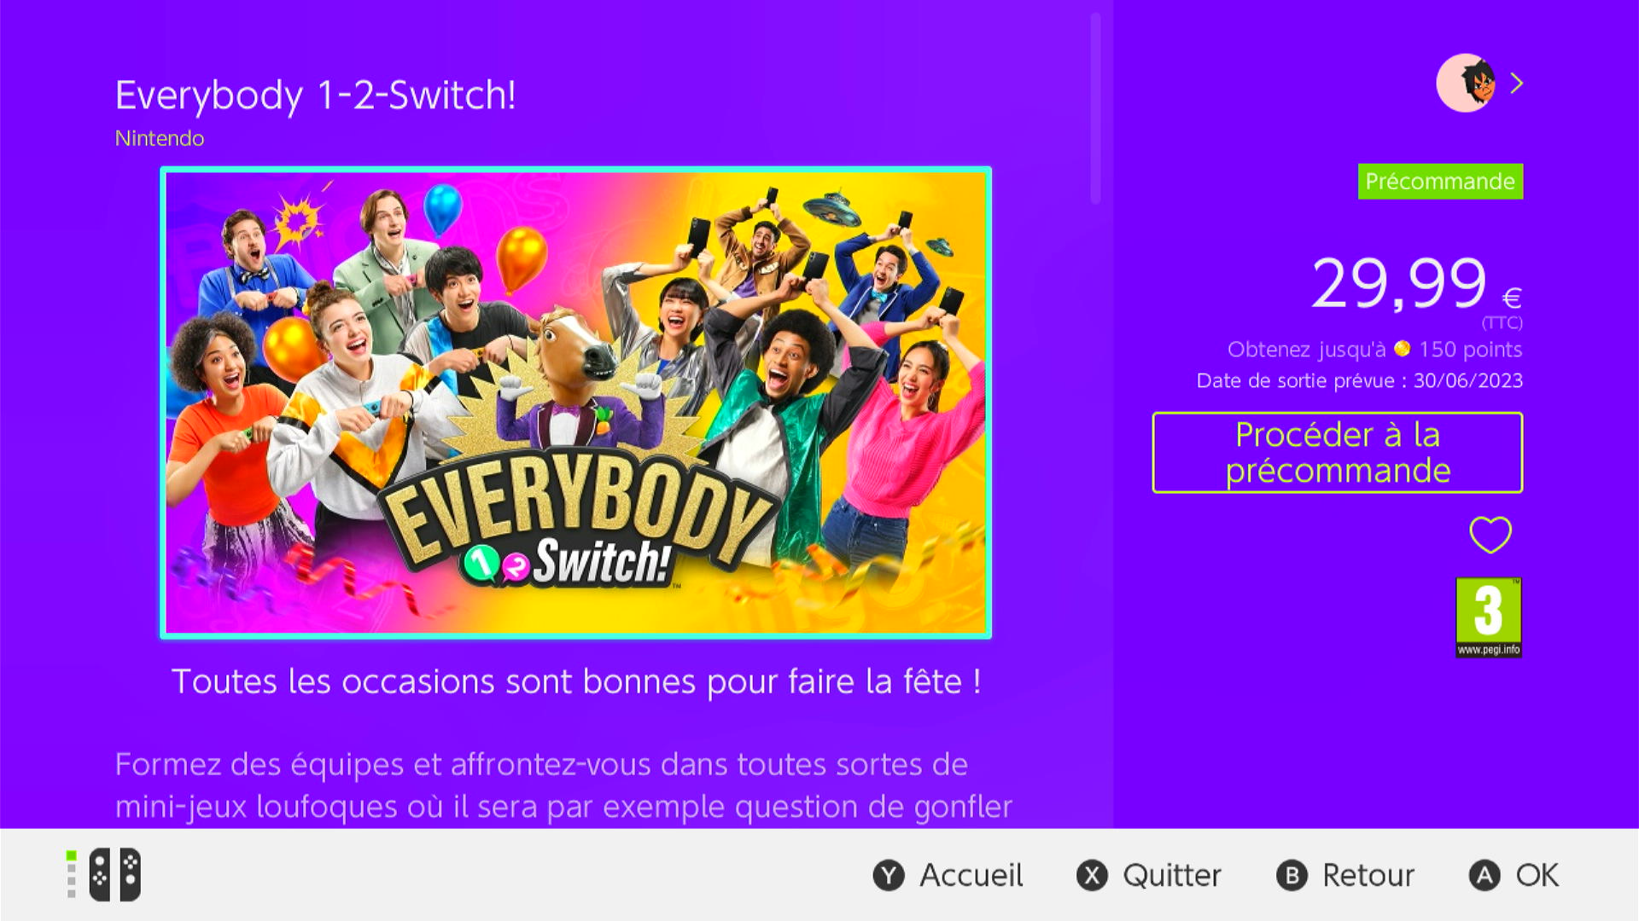Click the X button Quitter icon
This screenshot has height=921, width=1639.
click(x=1092, y=876)
